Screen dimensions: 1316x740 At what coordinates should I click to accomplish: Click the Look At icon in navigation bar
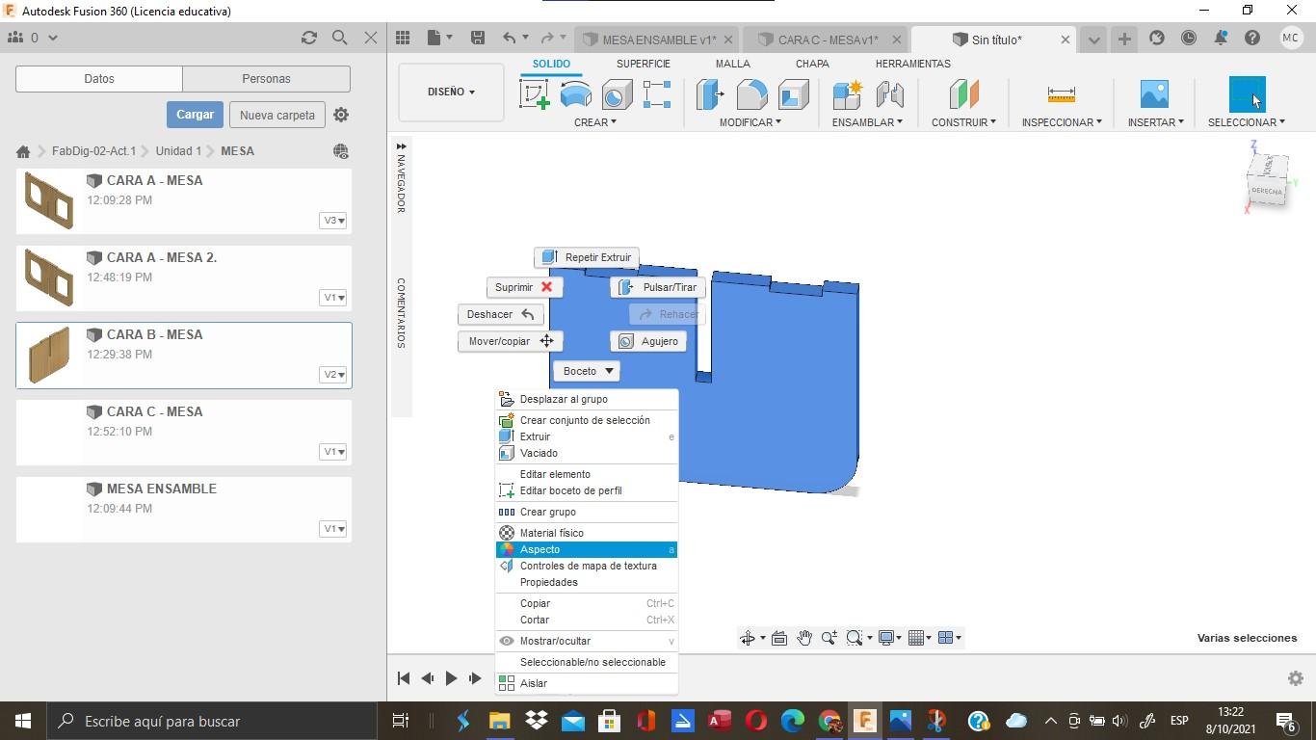pos(779,638)
